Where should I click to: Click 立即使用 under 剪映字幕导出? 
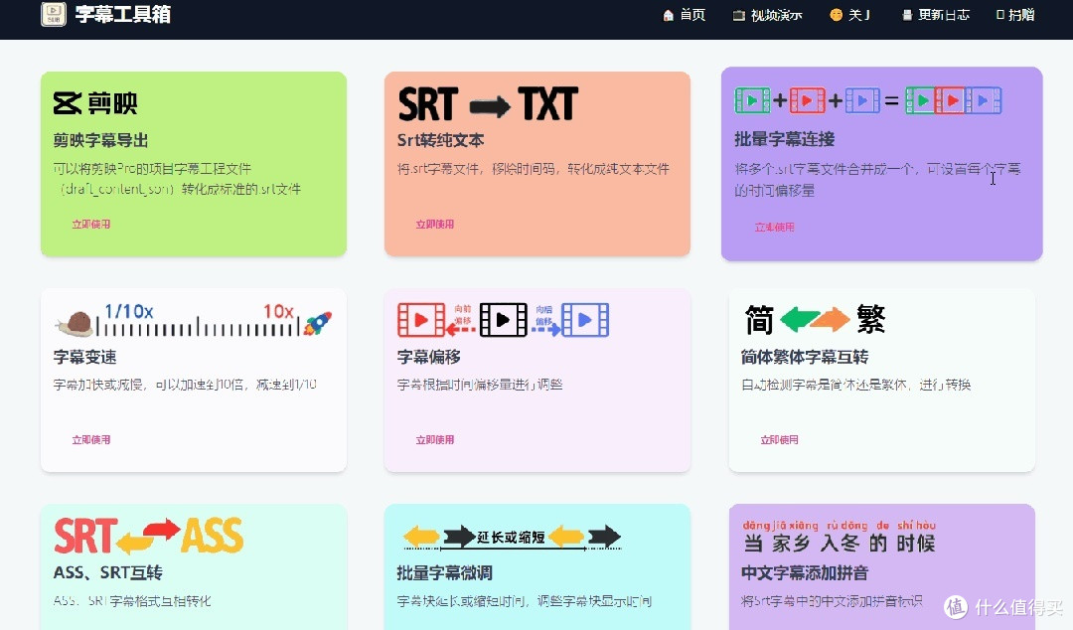(x=91, y=224)
